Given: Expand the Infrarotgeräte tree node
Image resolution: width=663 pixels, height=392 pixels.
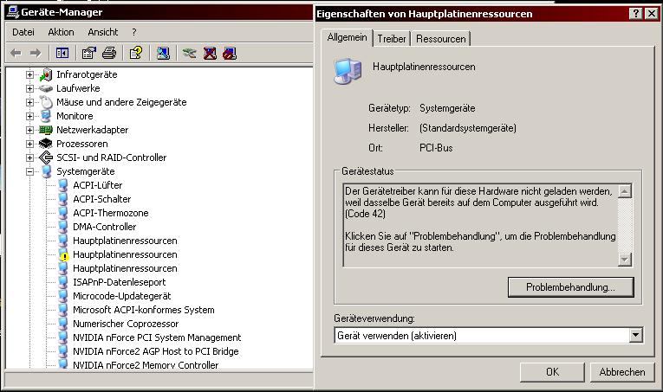Looking at the screenshot, I should 29,74.
